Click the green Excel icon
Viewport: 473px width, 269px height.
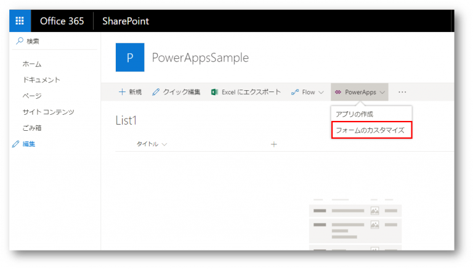[x=214, y=92]
